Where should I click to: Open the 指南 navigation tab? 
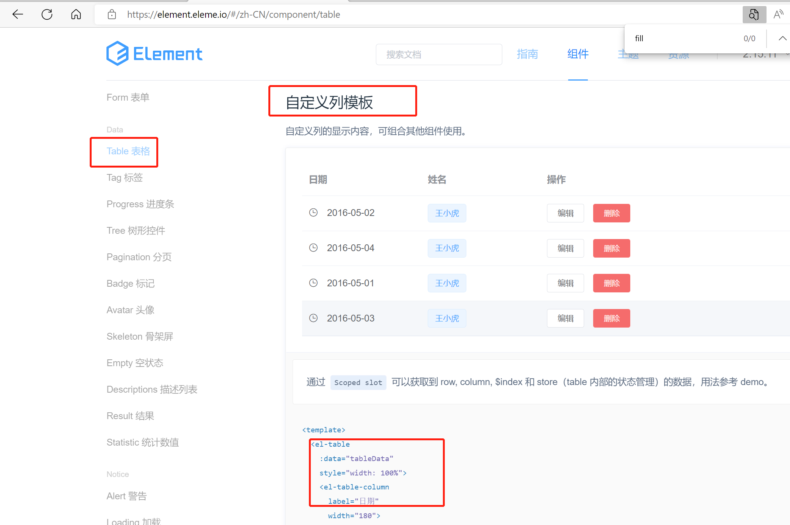point(527,54)
